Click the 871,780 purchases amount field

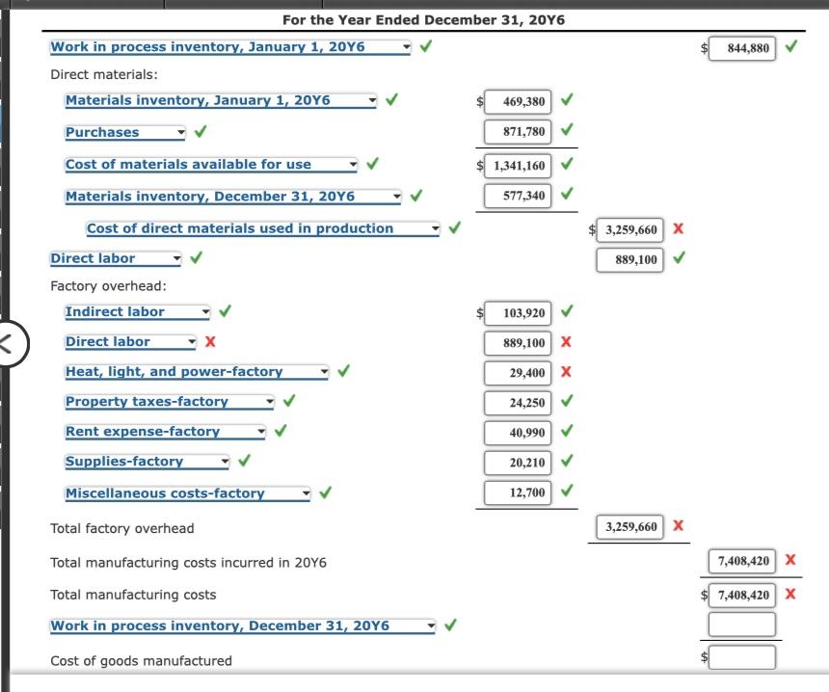coord(518,132)
